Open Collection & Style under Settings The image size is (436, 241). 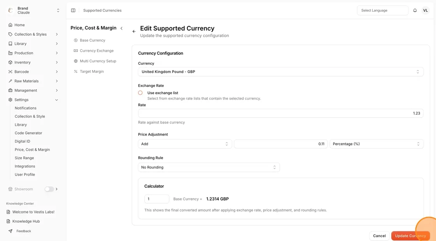(x=30, y=116)
